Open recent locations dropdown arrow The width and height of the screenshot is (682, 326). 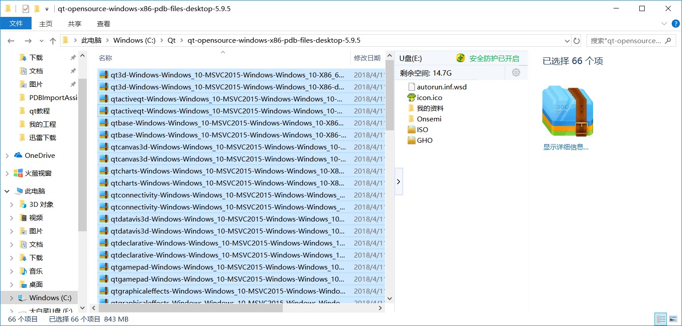[41, 41]
